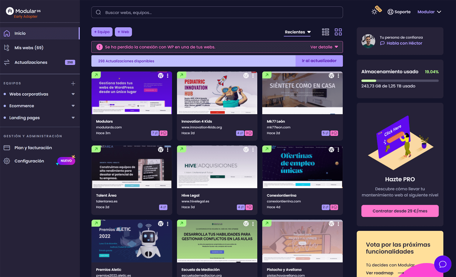This screenshot has width=456, height=277.
Task: Click the 5 updates badge on Mk77 León
Action: (x=325, y=133)
